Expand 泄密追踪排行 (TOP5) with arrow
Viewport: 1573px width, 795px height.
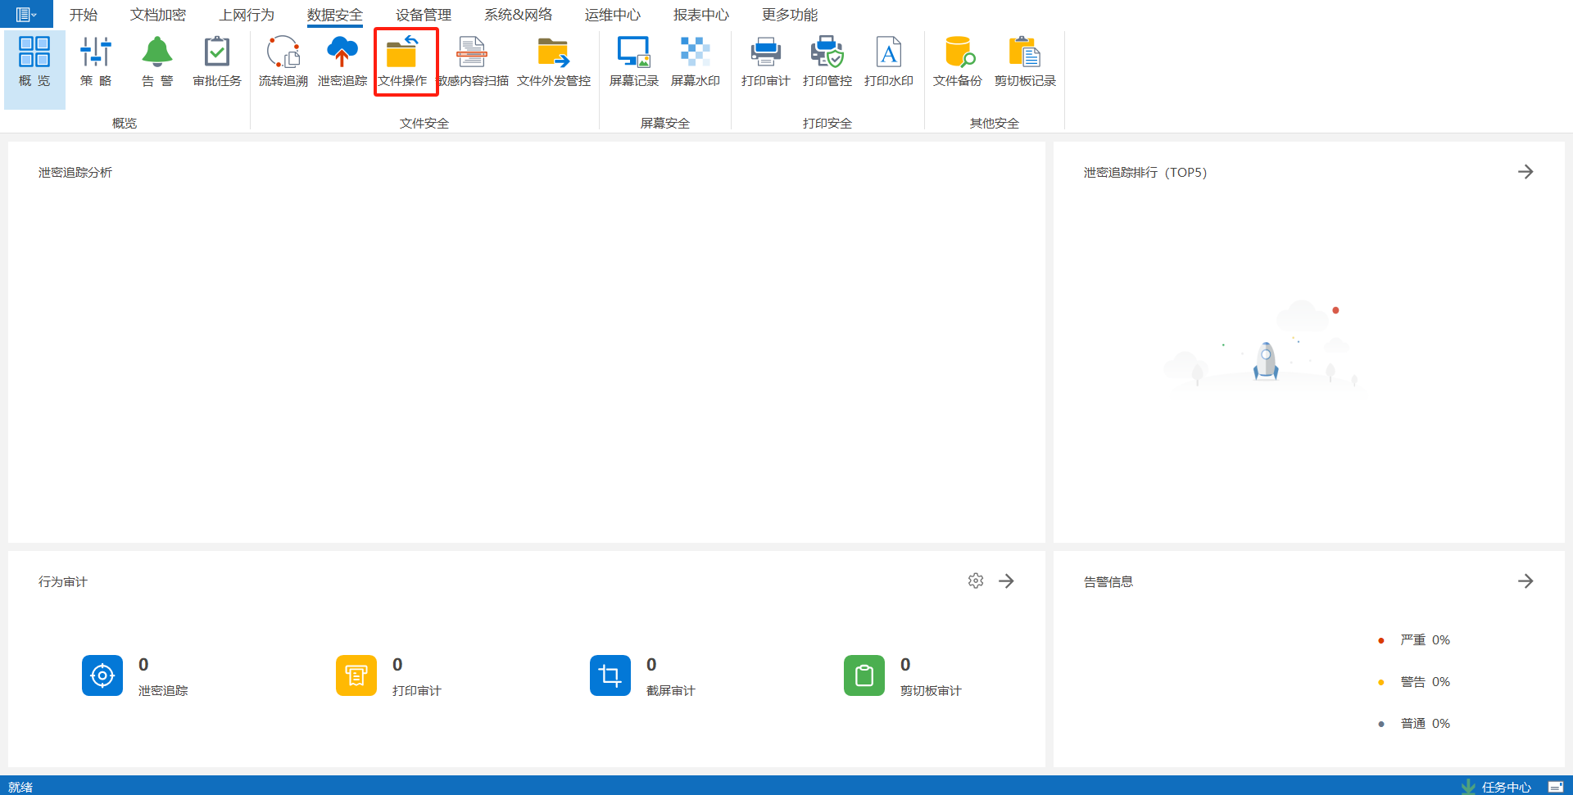[1525, 172]
